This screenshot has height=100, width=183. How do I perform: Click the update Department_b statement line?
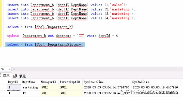[x=63, y=36]
